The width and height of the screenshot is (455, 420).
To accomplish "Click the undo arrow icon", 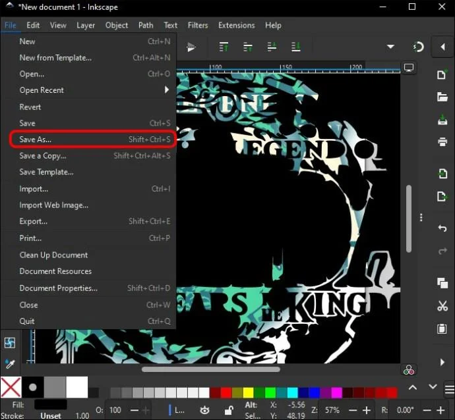I will pyautogui.click(x=442, y=228).
